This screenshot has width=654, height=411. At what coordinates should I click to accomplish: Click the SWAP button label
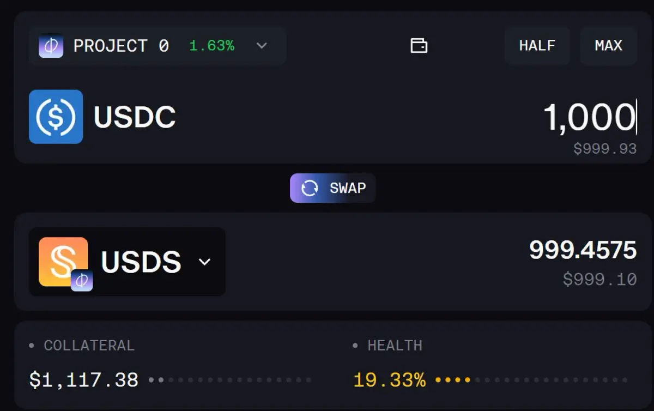[348, 188]
